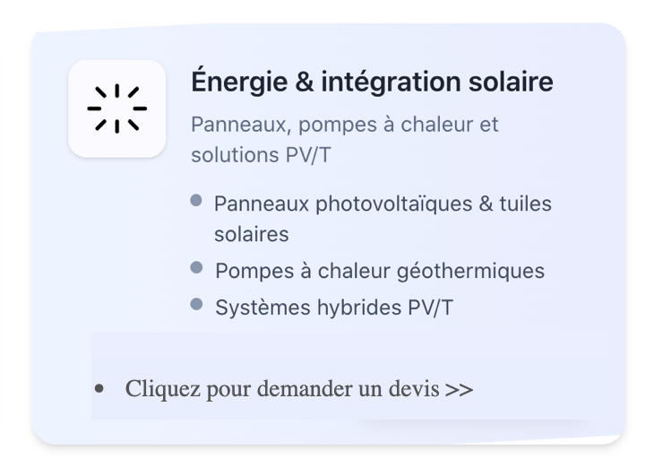This screenshot has width=654, height=468.
Task: Click the heading Énergie & intégration solaire
Action: [x=372, y=82]
